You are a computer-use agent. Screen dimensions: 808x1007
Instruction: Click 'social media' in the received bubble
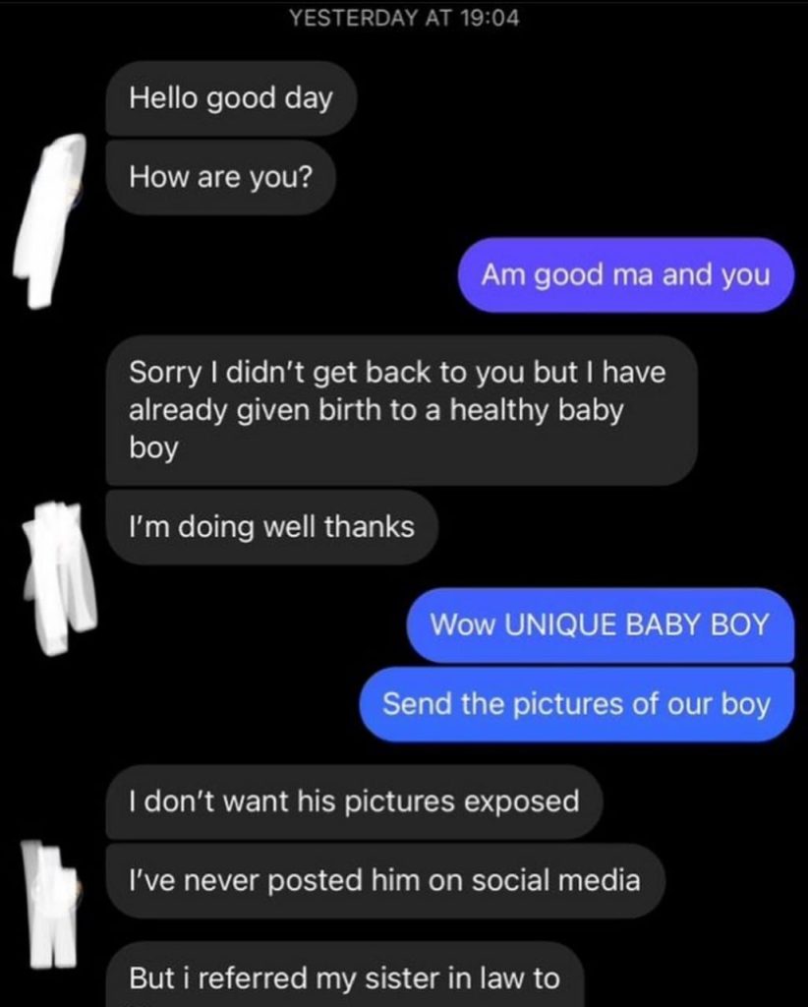(556, 880)
